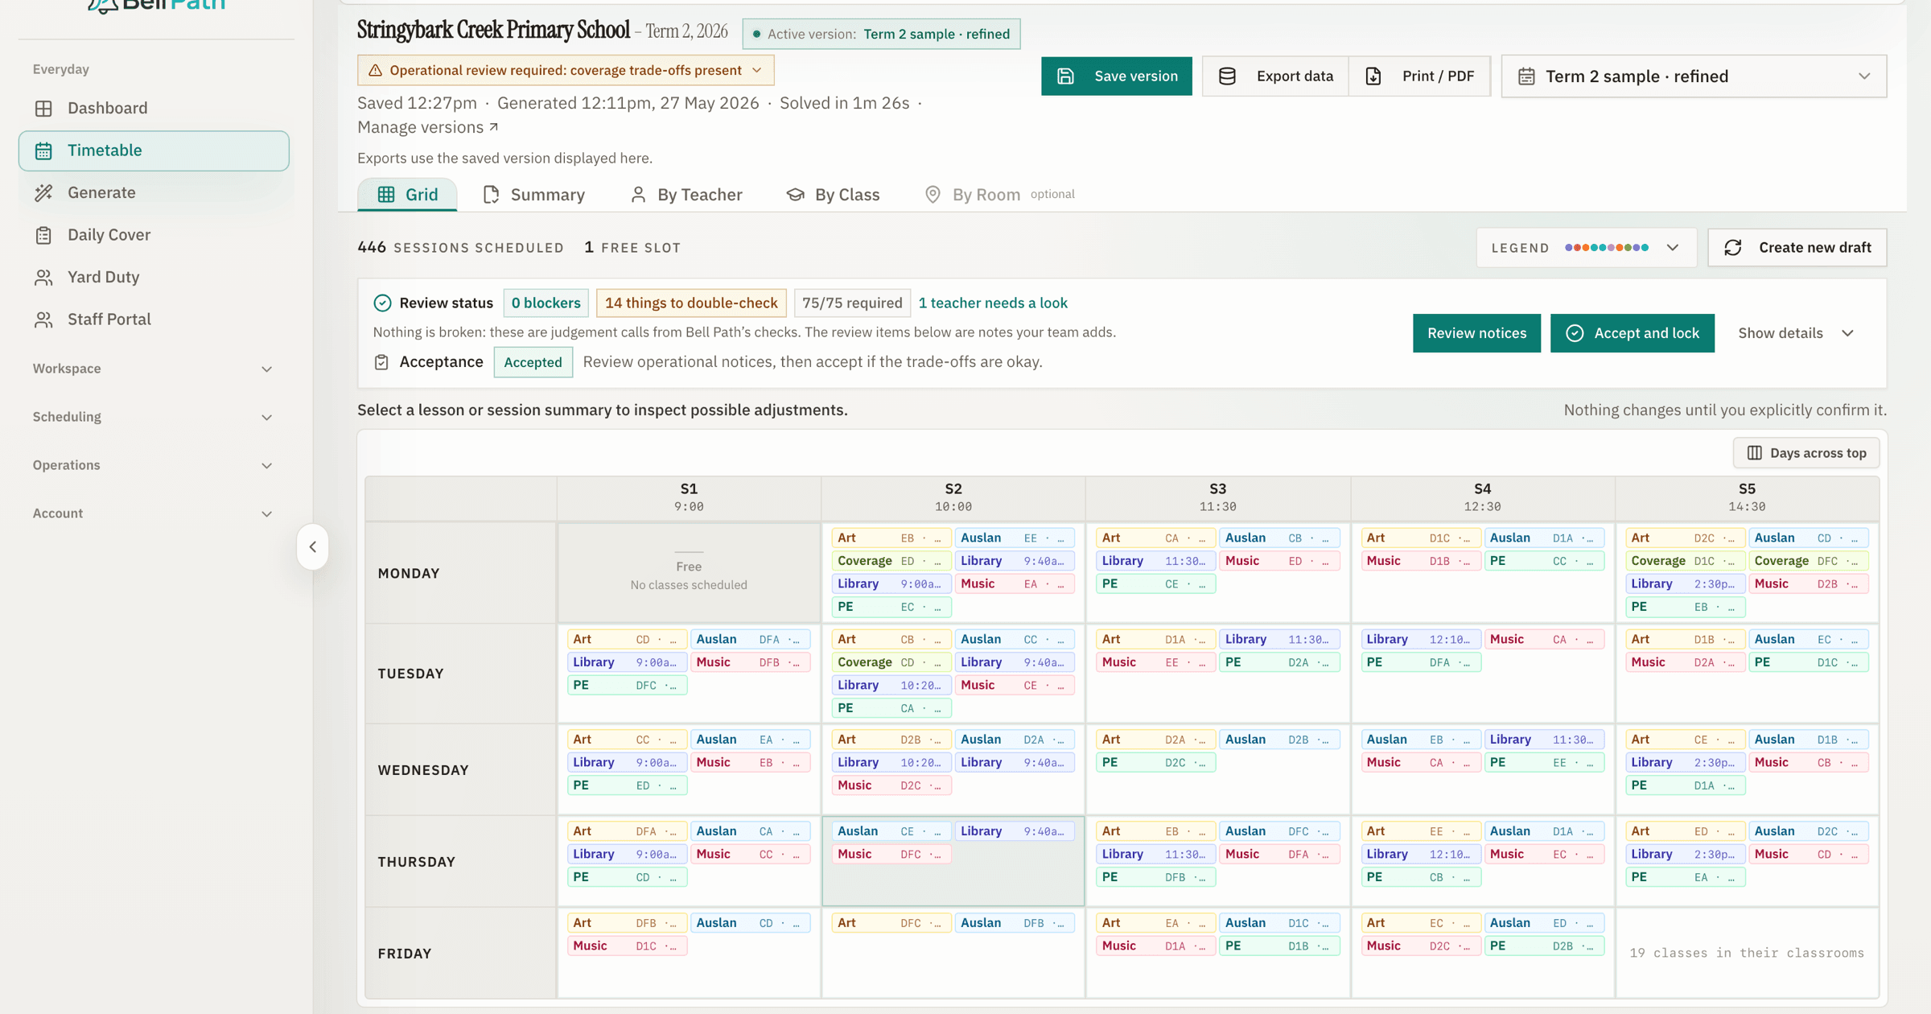Click the Export data button
Screen dimensions: 1931x1014
1275,76
